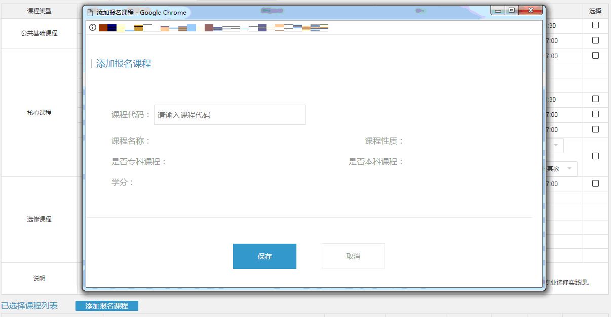Click the 核心课程 category cell

[39, 113]
